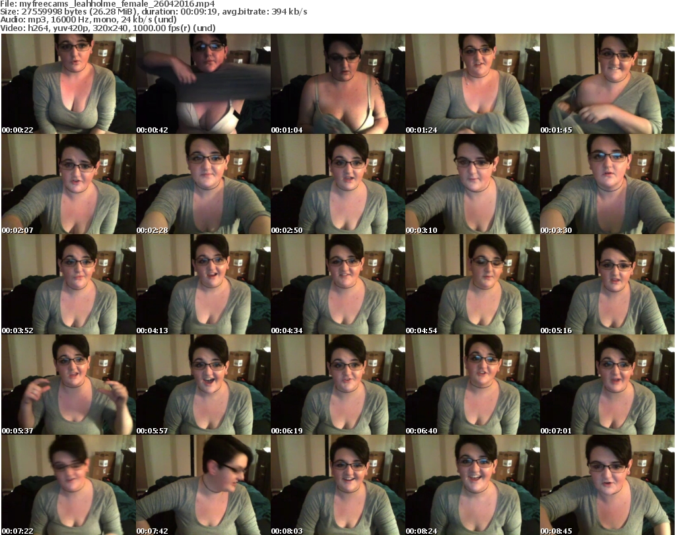
Task: Open the frame timestamped 00:08:03
Action: [338, 485]
